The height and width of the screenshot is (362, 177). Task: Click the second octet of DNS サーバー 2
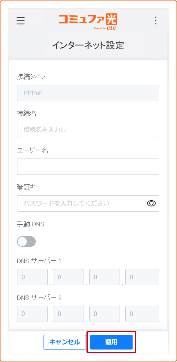pos(68,314)
